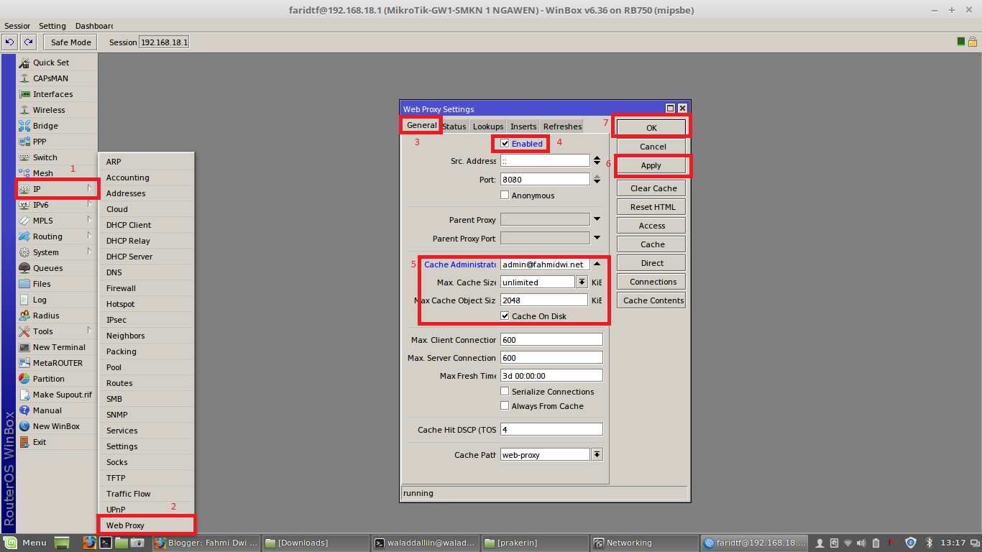The height and width of the screenshot is (552, 982).
Task: Open the Session menu
Action: pos(17,26)
